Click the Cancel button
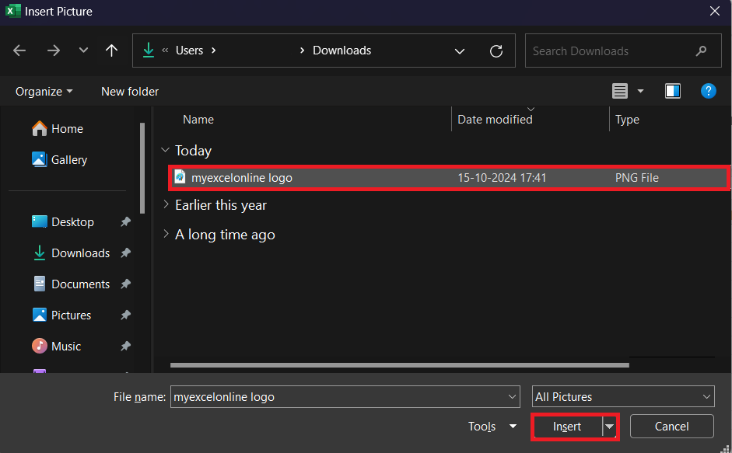This screenshot has width=732, height=453. 672,427
